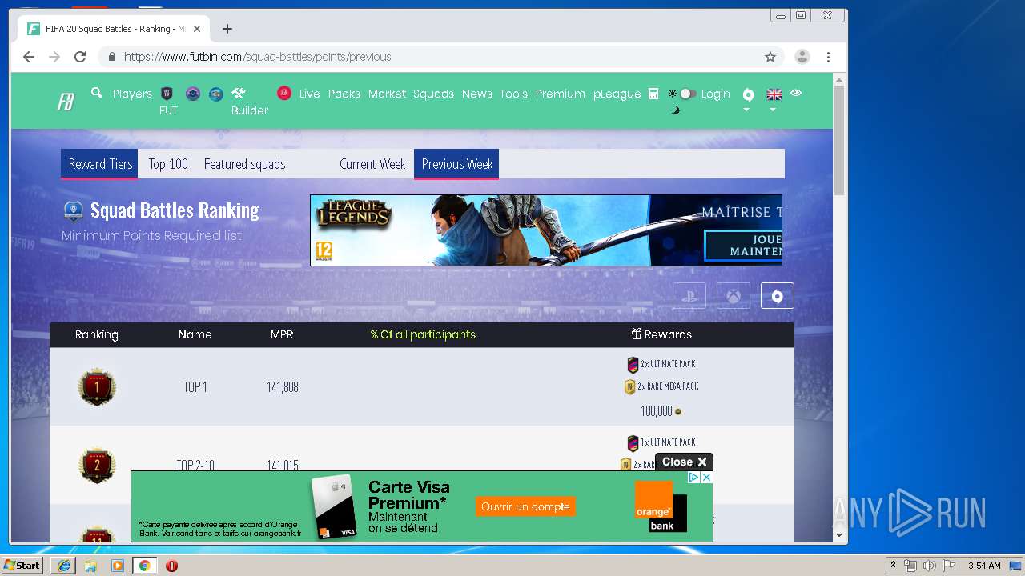Open the Tools menu
The image size is (1025, 576).
(513, 94)
